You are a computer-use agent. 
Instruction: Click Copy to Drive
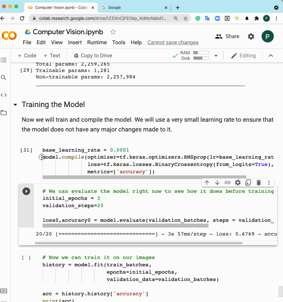[x=93, y=56]
